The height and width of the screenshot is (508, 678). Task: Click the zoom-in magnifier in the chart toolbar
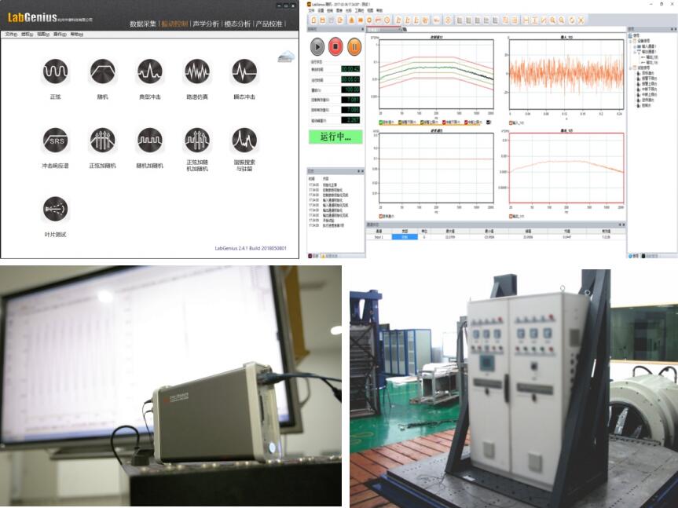pos(552,20)
